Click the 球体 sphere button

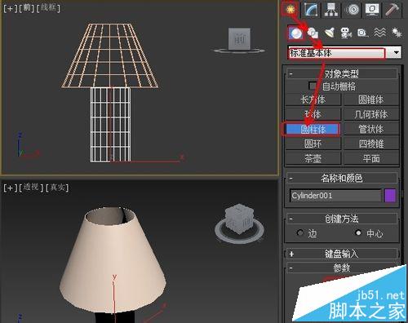pyautogui.click(x=313, y=114)
